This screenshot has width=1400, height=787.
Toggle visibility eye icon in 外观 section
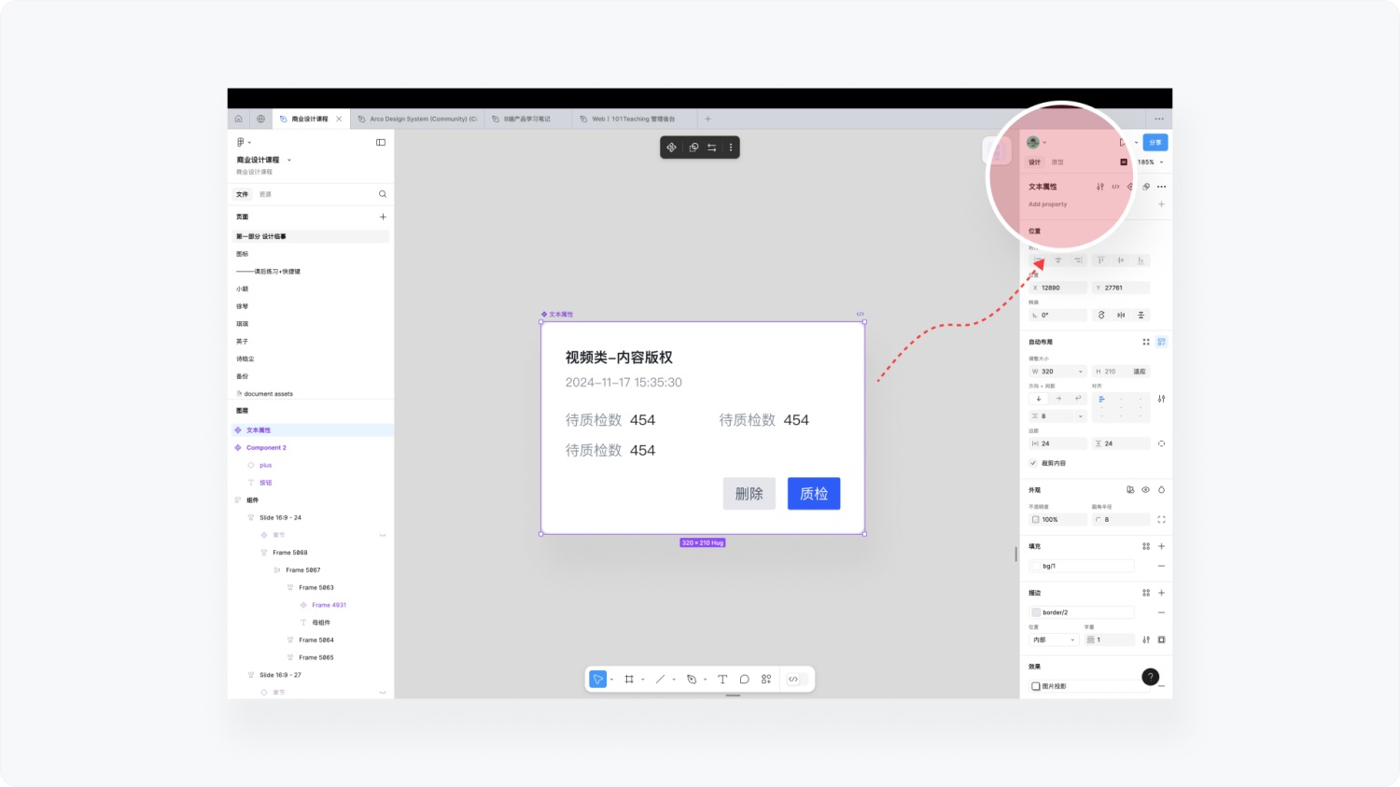pos(1146,489)
